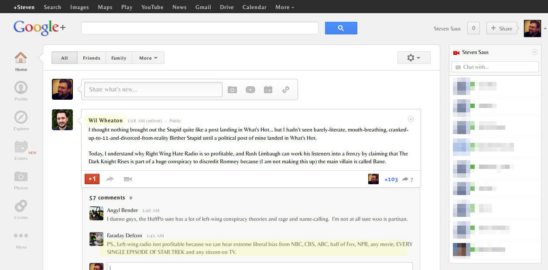Open Calendar in the top bar
Screen dimensions: 548x270
[254, 7]
